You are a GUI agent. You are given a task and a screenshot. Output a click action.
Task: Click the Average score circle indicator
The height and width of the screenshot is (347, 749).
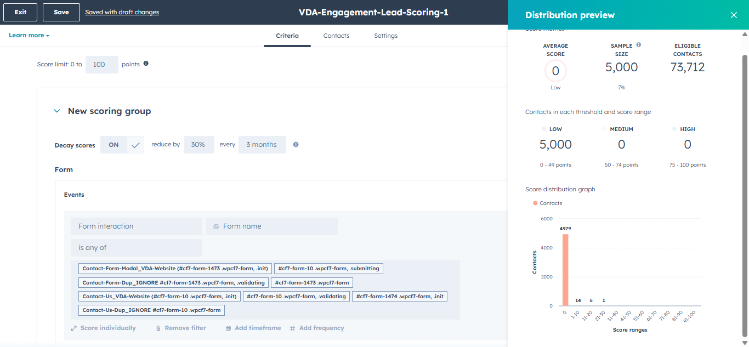coord(555,71)
